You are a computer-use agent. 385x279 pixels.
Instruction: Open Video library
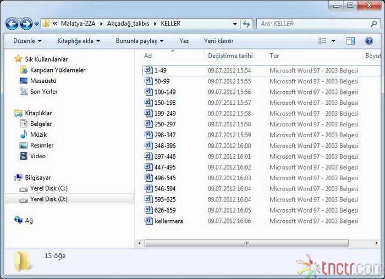38,156
